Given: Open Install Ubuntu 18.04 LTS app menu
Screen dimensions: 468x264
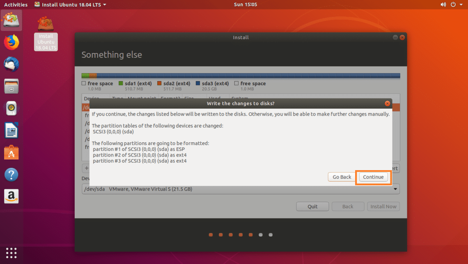Looking at the screenshot, I should 70,5.
